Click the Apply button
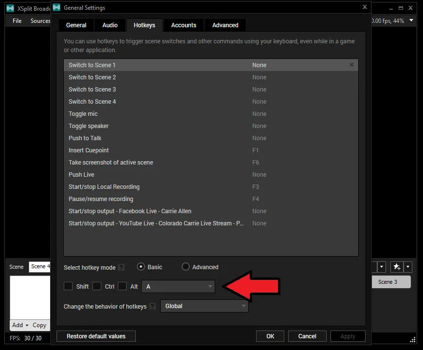423x350 pixels. [348, 336]
